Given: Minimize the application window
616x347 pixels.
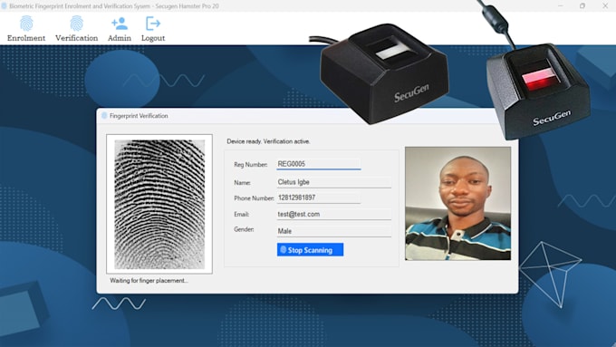Looking at the screenshot, I should tap(561, 6).
